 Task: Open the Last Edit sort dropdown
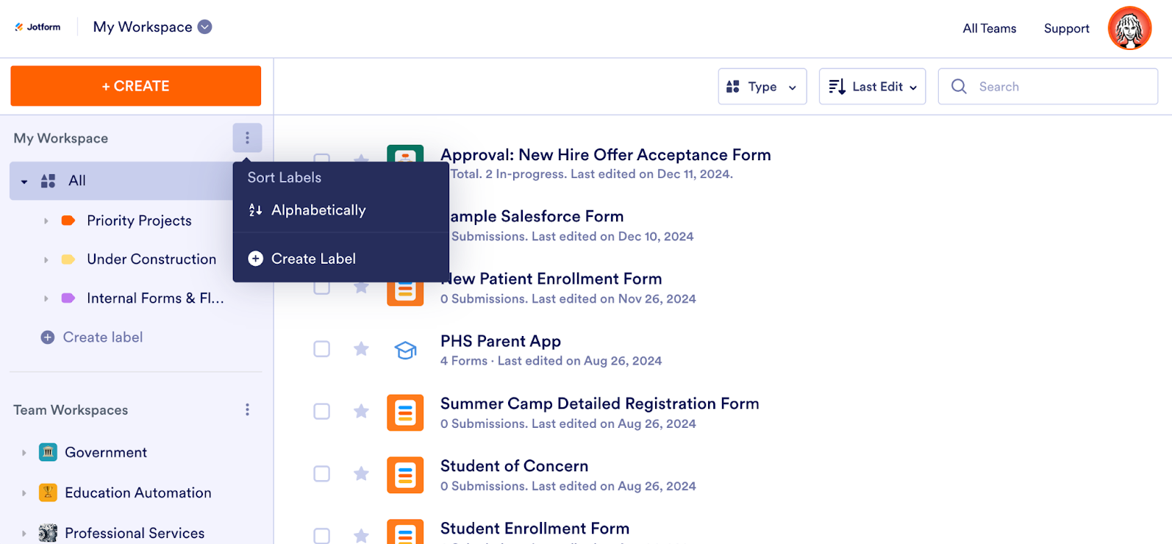point(872,87)
